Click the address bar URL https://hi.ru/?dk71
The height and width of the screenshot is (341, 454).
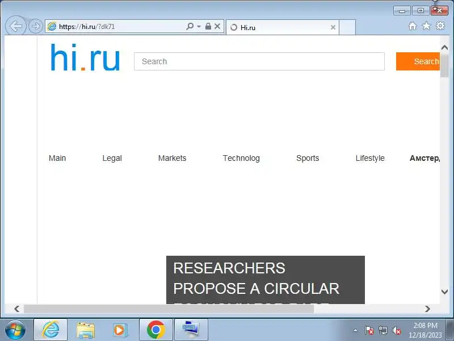[x=87, y=27]
